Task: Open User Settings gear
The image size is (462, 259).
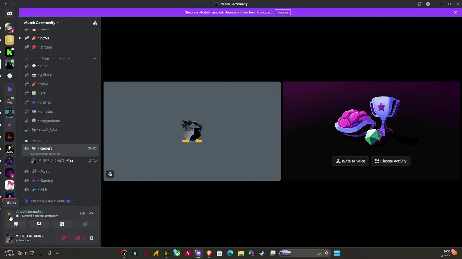Action: coord(91,238)
